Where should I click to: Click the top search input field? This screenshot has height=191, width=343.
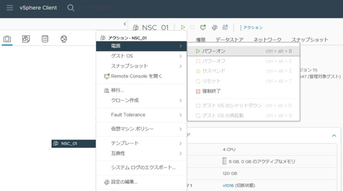coord(97,8)
